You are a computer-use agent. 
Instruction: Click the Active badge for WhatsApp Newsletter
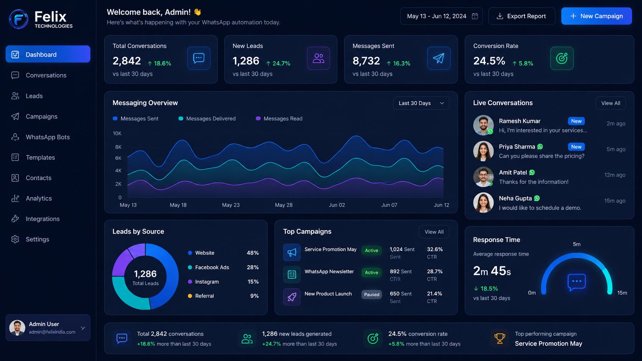coord(371,273)
